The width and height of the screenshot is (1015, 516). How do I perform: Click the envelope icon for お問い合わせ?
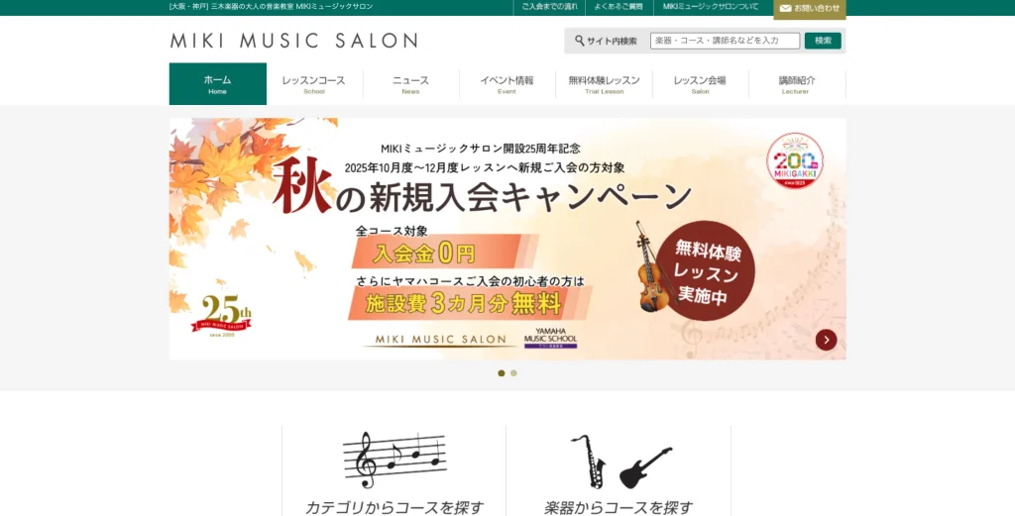(785, 8)
